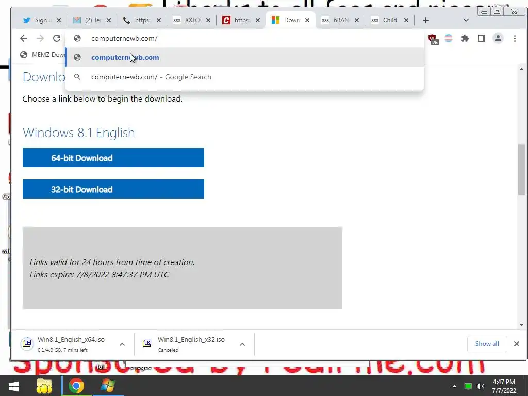Switch to the 6BAN tab

tap(335, 20)
